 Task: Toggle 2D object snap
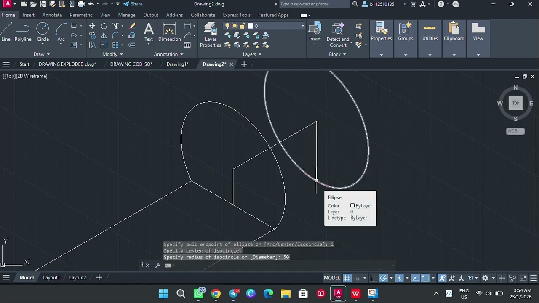425,278
